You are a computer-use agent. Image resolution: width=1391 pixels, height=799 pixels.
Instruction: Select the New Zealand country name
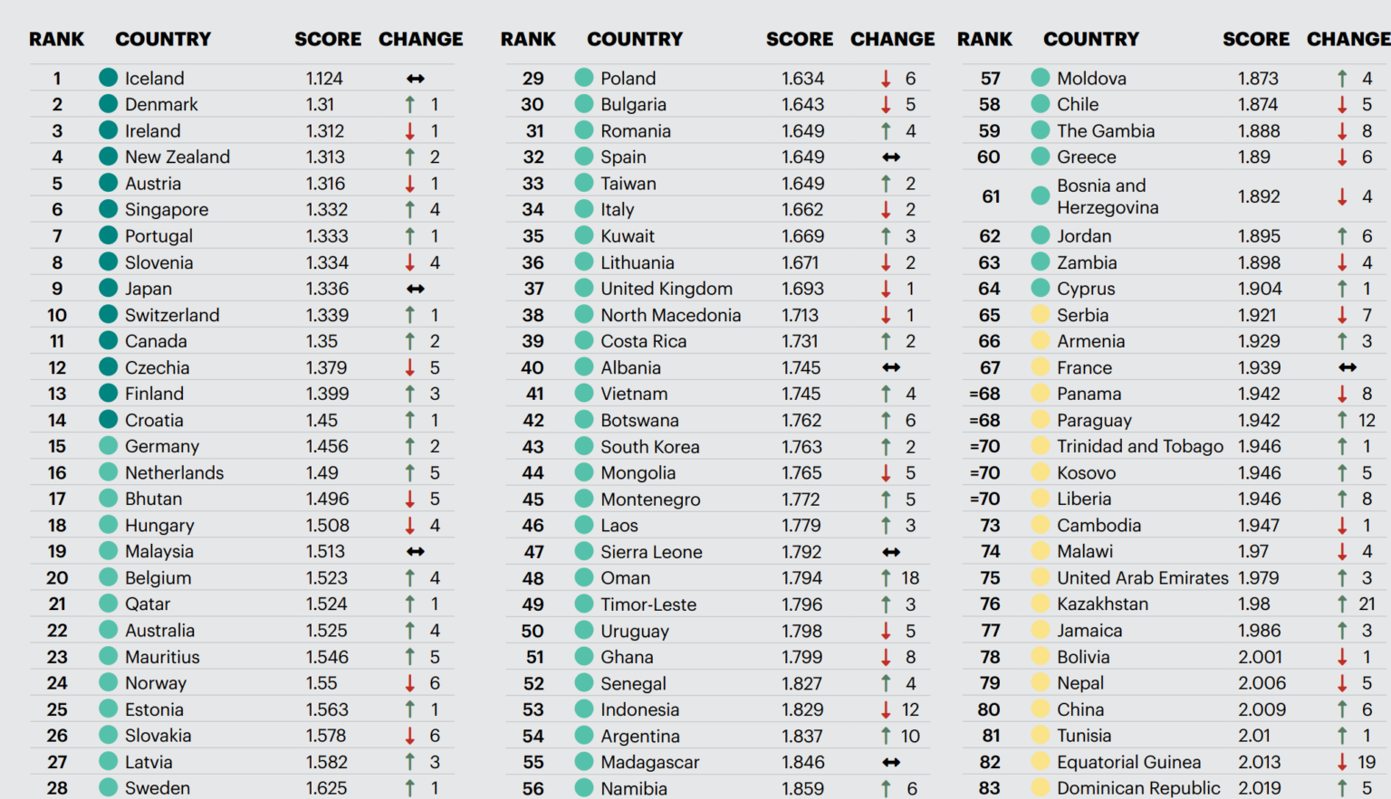pos(177,157)
